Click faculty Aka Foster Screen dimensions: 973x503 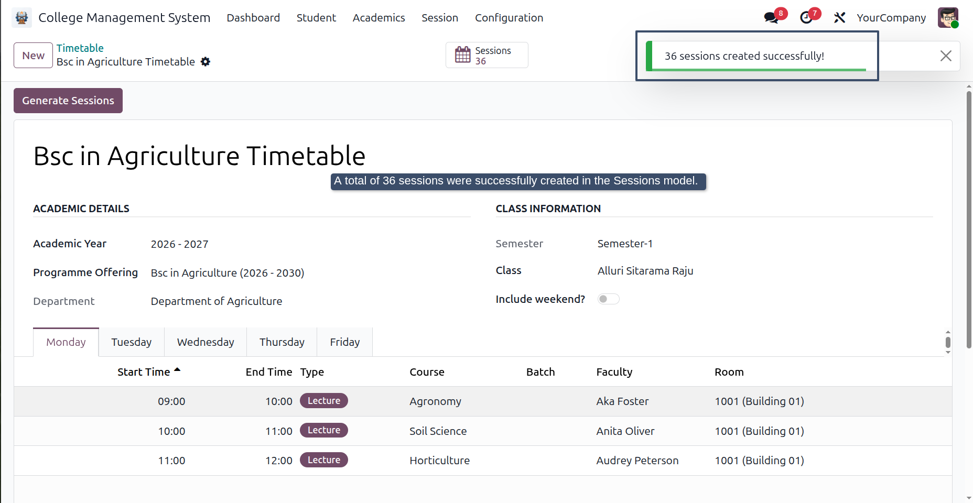[x=622, y=401]
